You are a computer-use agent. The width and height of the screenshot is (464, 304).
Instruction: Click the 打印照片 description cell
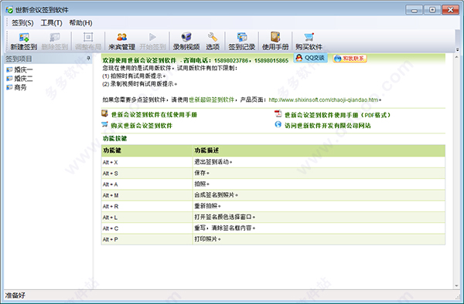319,239
